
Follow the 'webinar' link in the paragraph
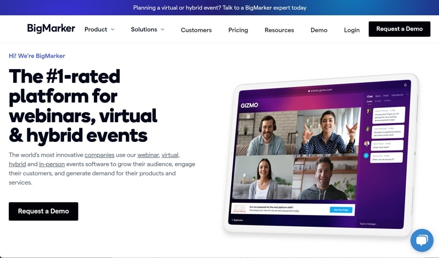148,155
